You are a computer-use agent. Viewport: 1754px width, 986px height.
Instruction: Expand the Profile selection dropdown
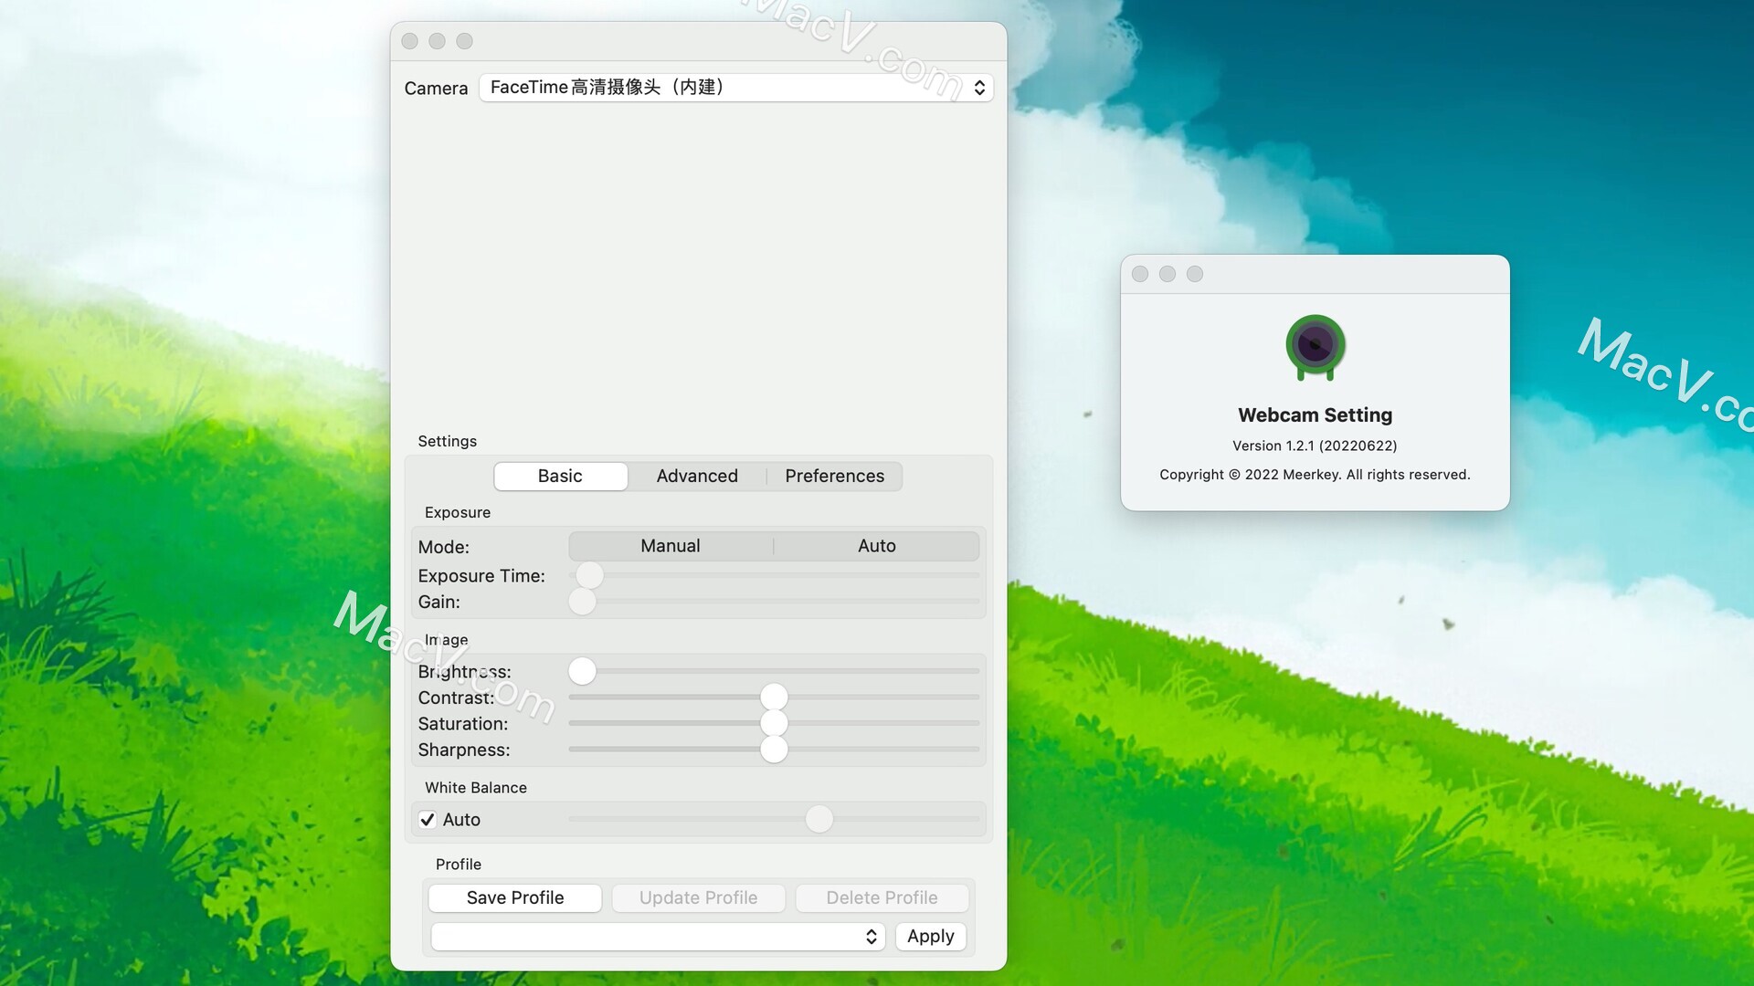[872, 936]
